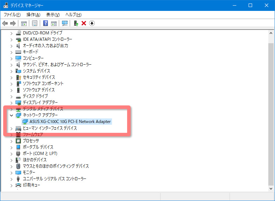Select the ネットワーク アダプター category icon
Screen dimensions: 275x201
pyautogui.click(x=18, y=115)
